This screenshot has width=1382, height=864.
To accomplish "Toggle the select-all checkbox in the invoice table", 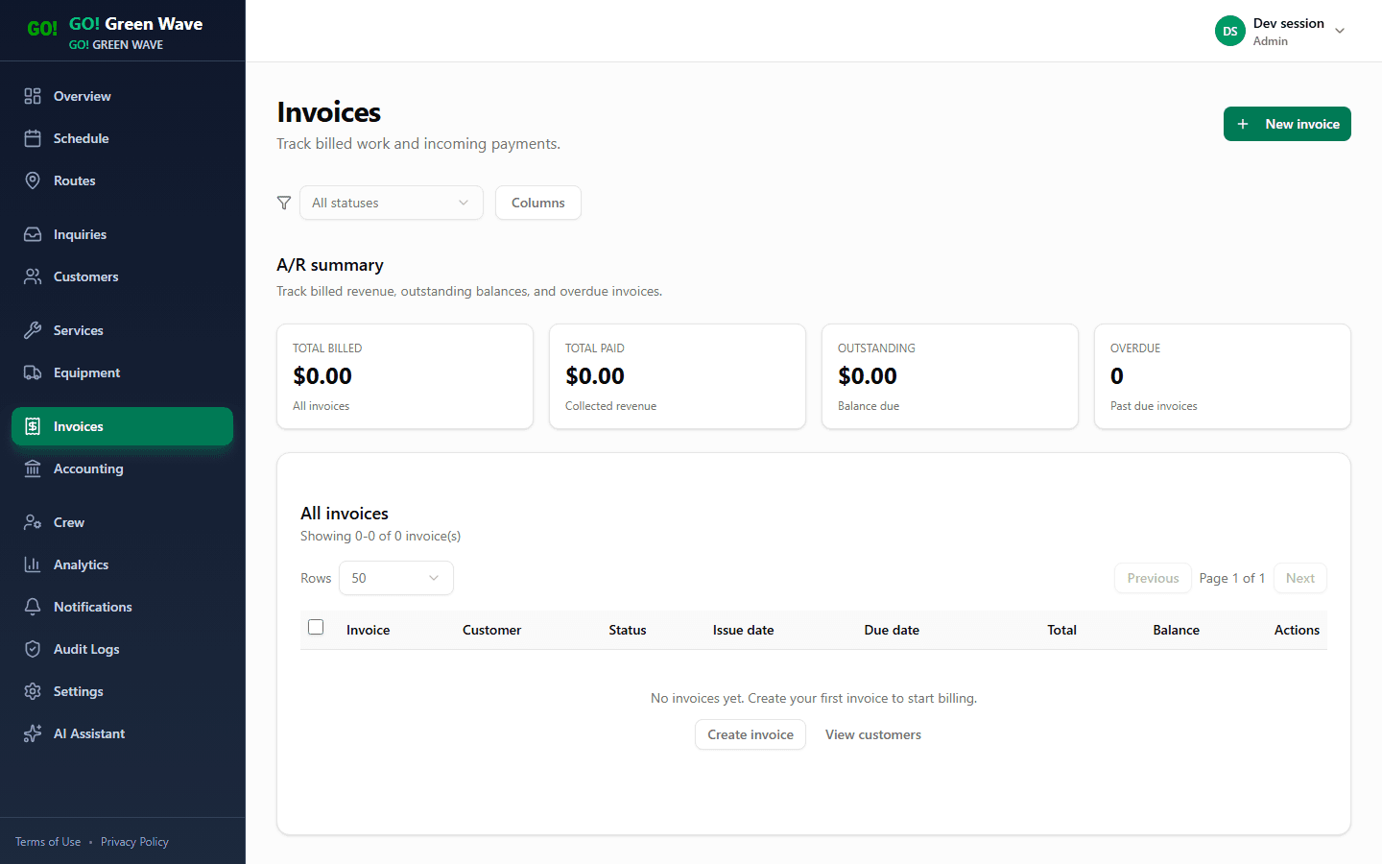I will 316,626.
